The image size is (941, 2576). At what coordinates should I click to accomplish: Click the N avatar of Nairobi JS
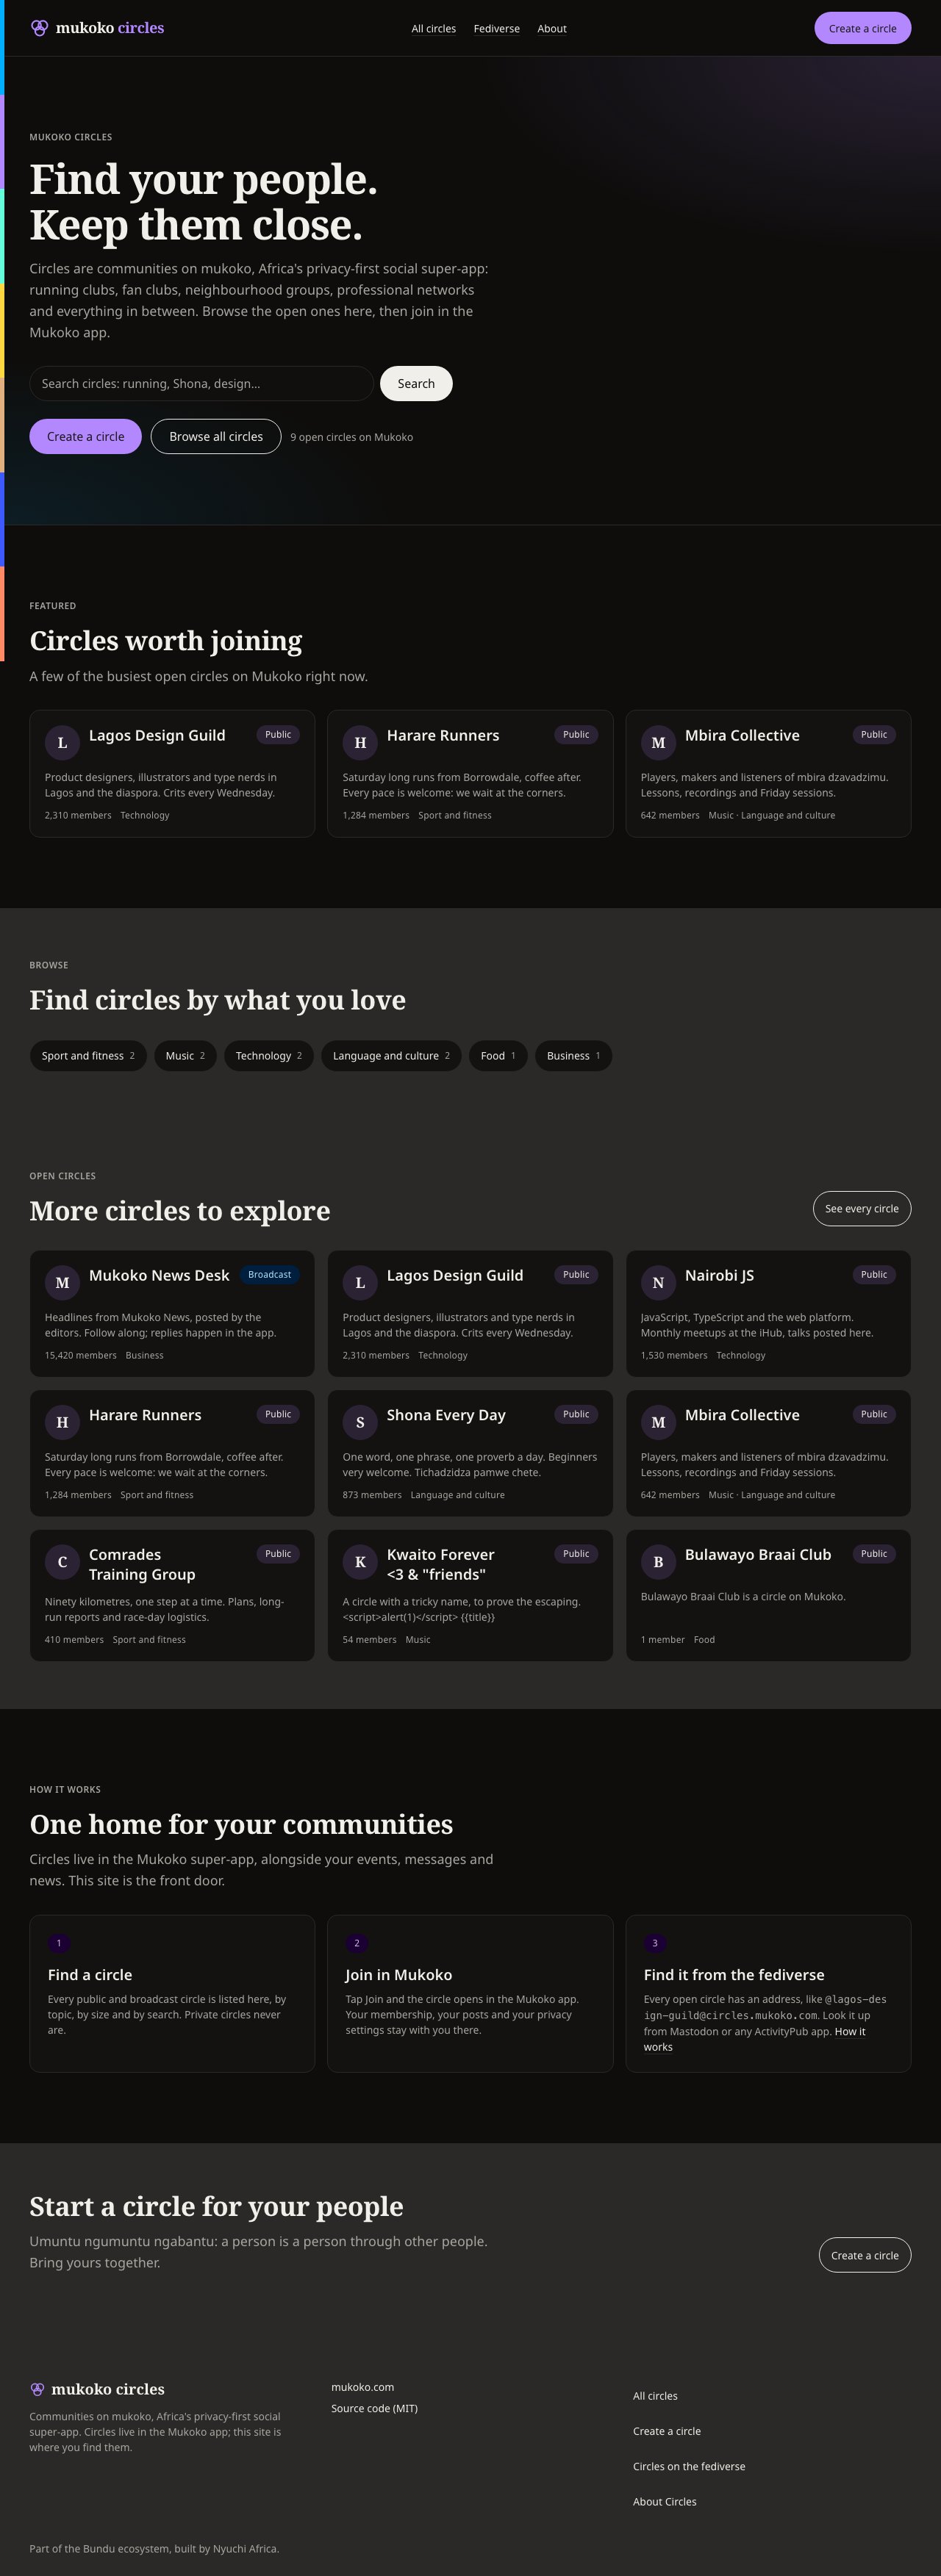[658, 1283]
